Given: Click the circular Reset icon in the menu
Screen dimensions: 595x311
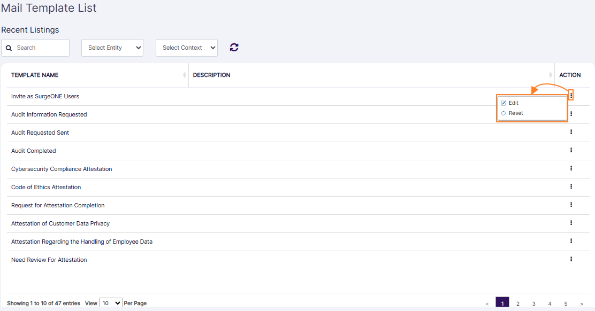Looking at the screenshot, I should tap(504, 113).
